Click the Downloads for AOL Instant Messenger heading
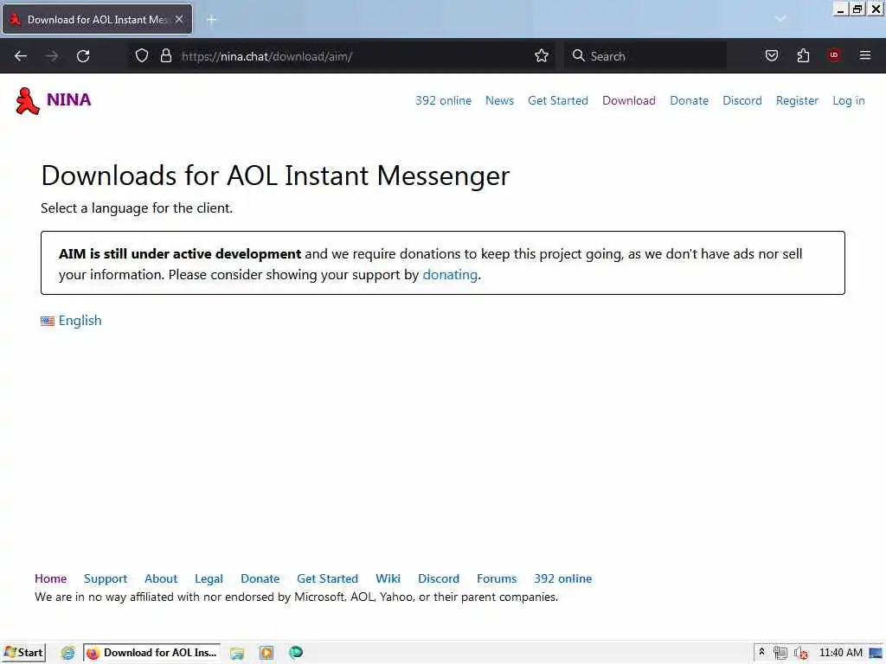This screenshot has height=664, width=886. [x=275, y=175]
